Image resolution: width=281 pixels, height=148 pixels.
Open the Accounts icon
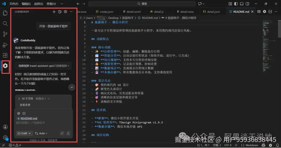5,127
